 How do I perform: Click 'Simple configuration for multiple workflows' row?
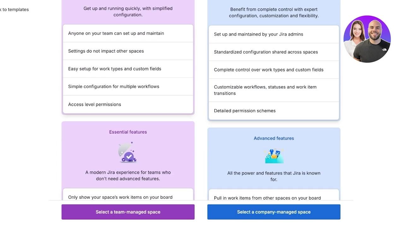tap(128, 86)
